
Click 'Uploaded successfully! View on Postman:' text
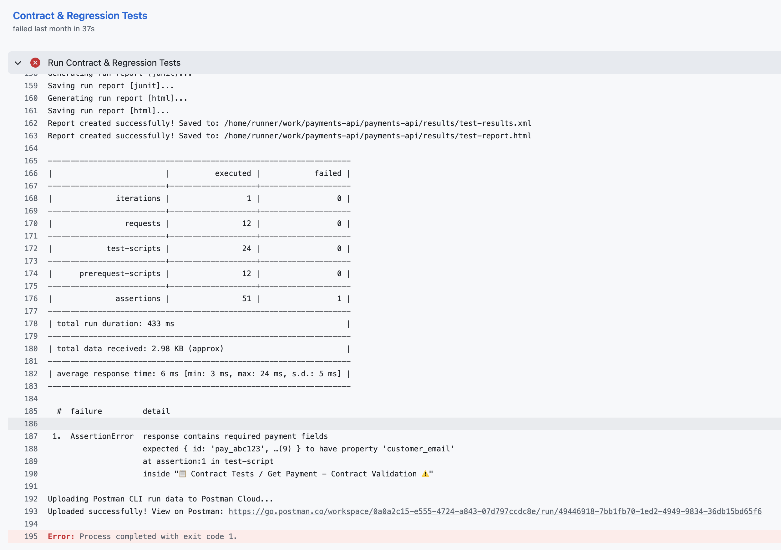click(x=136, y=511)
